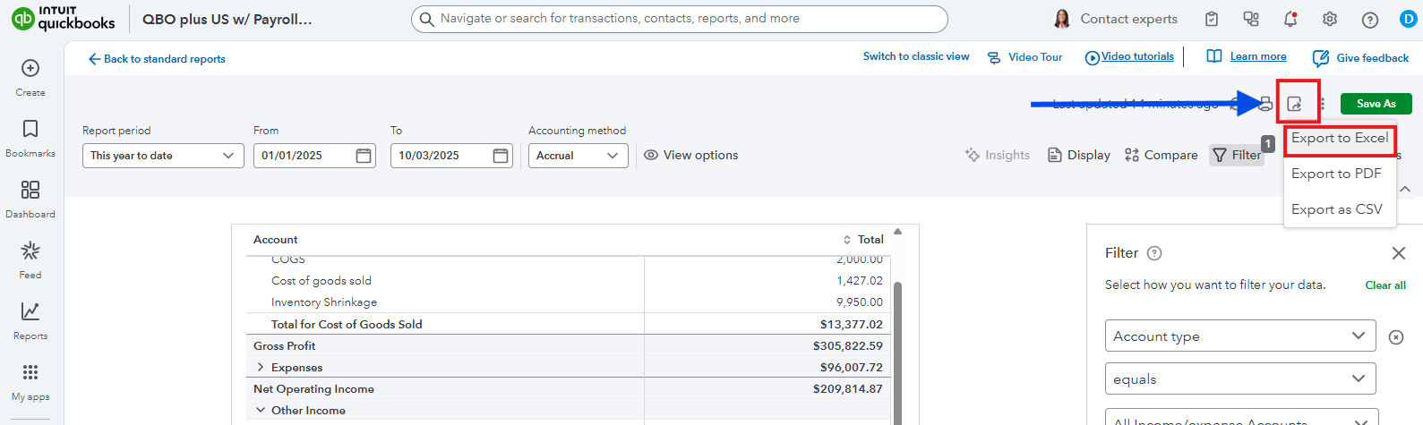Image resolution: width=1423 pixels, height=425 pixels.
Task: Open the Create plus icon in sidebar
Action: [30, 69]
